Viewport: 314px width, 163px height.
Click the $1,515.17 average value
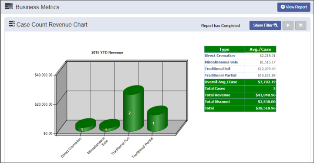(x=267, y=62)
